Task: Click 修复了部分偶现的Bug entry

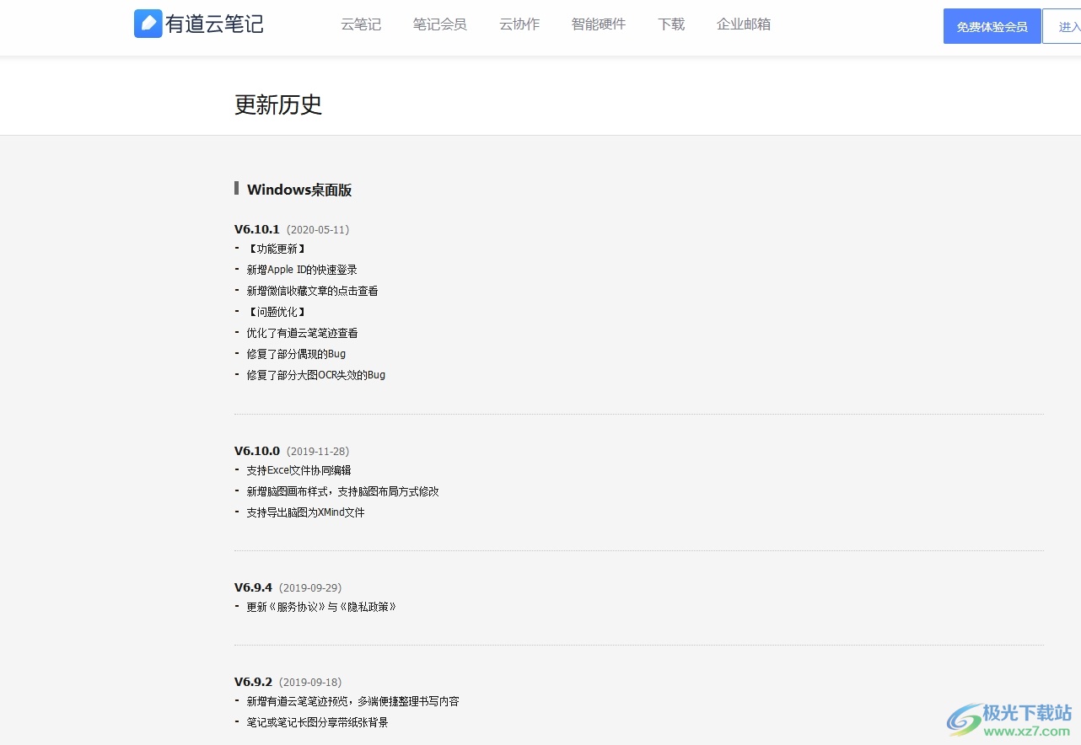Action: click(x=296, y=354)
